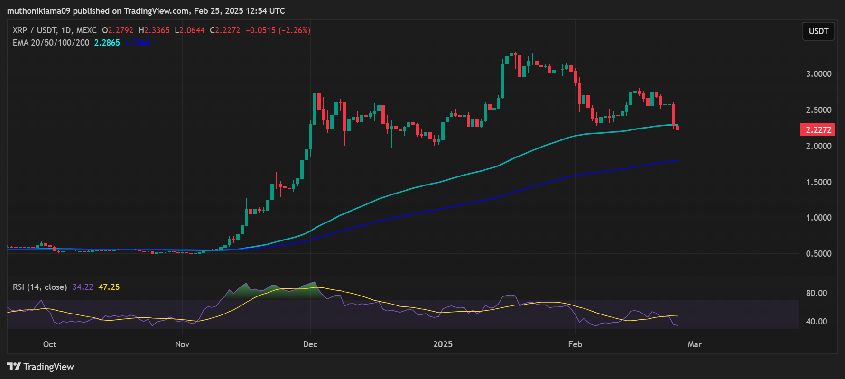The image size is (845, 379).
Task: Click the 2.0000 price axis label
Action: point(818,146)
